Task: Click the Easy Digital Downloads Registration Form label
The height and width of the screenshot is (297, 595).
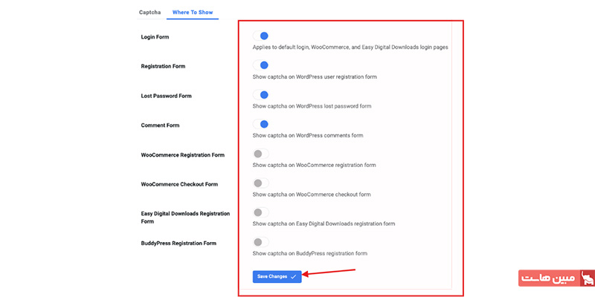Action: click(x=185, y=218)
